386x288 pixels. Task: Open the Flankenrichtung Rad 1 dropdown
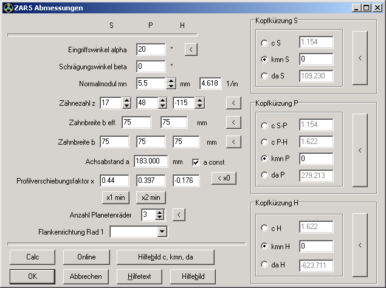162,231
